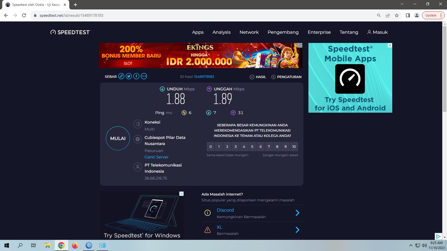Go to Speedtest home logo
This screenshot has width=447, height=251.
pyautogui.click(x=70, y=32)
